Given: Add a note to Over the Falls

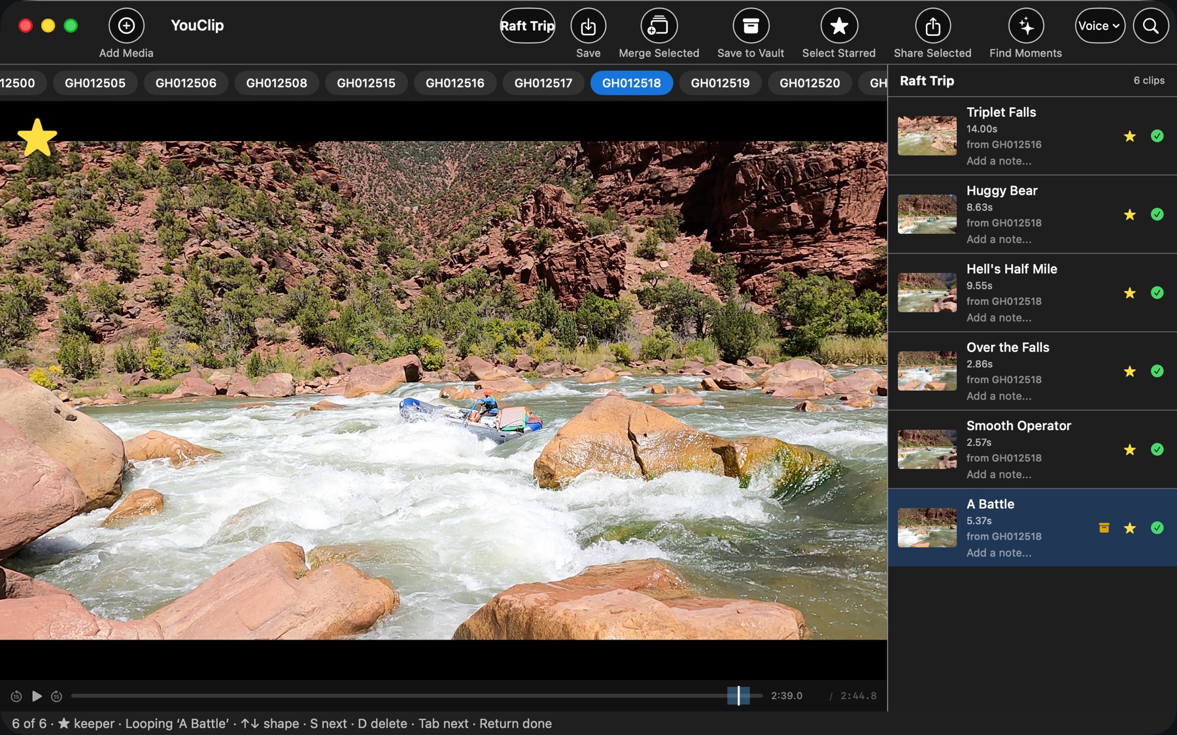Looking at the screenshot, I should click(998, 396).
